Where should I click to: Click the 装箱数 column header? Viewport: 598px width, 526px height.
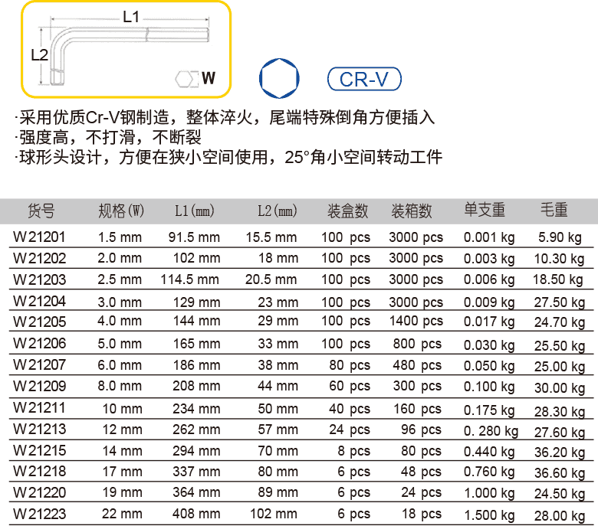(x=412, y=211)
